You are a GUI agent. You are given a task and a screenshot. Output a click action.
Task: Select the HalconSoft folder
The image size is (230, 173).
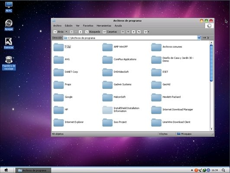pyautogui.click(x=114, y=97)
